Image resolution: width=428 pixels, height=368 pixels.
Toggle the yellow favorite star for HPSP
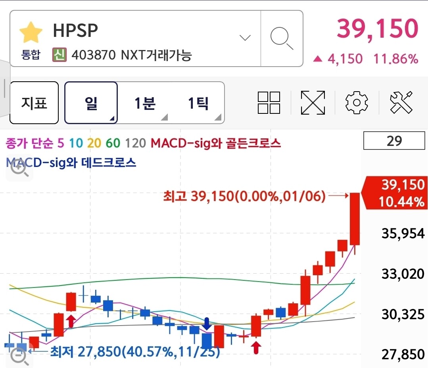coord(31,33)
